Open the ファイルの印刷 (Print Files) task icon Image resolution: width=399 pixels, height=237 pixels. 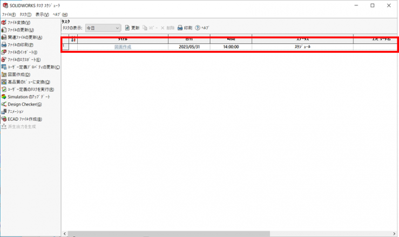coord(4,45)
